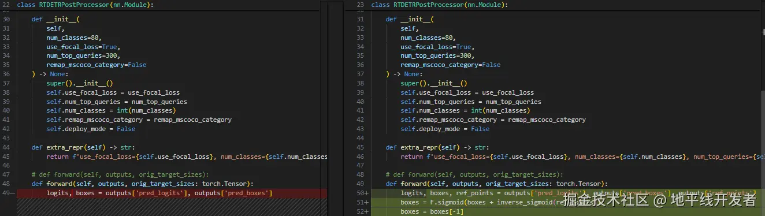Click 'def __init__(' on left pane line 30

point(55,19)
